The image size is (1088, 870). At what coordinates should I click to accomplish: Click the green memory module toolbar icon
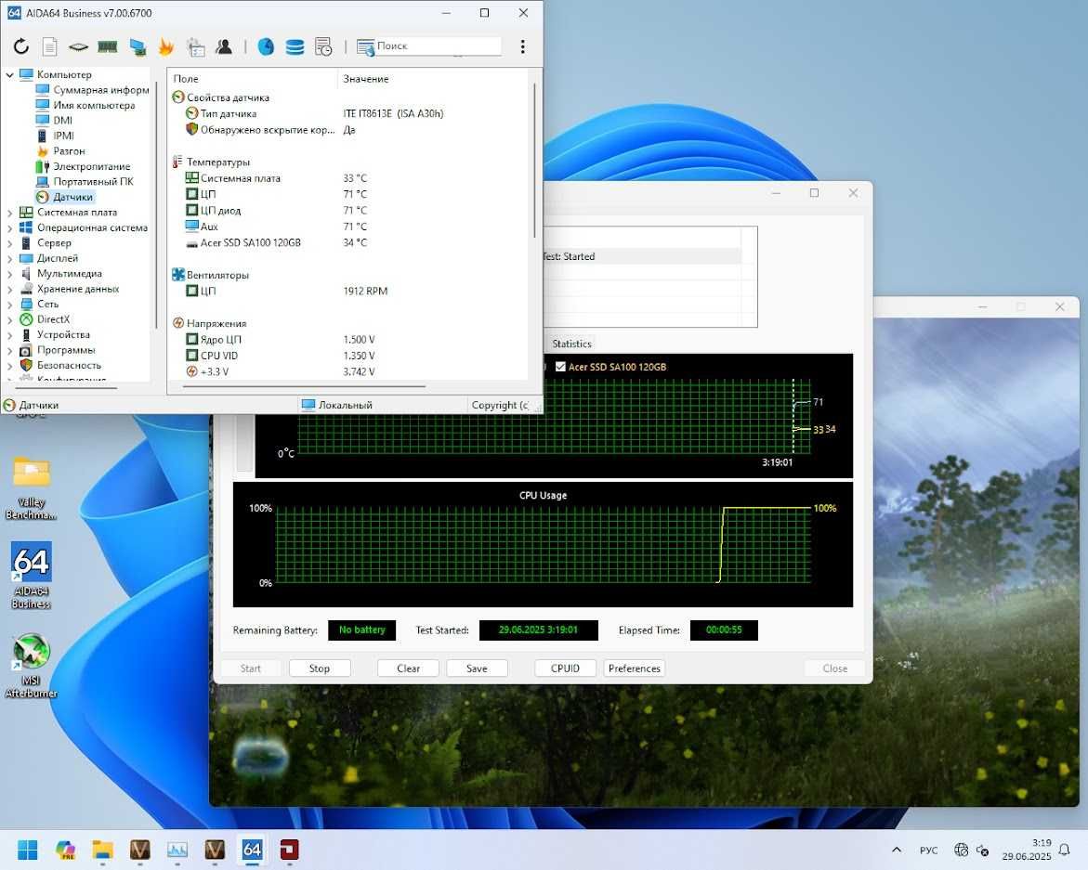tap(108, 47)
